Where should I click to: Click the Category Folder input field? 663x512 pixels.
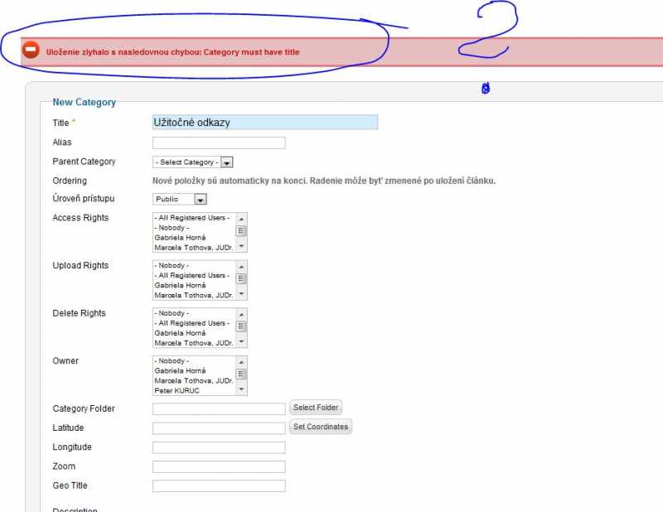click(x=219, y=409)
